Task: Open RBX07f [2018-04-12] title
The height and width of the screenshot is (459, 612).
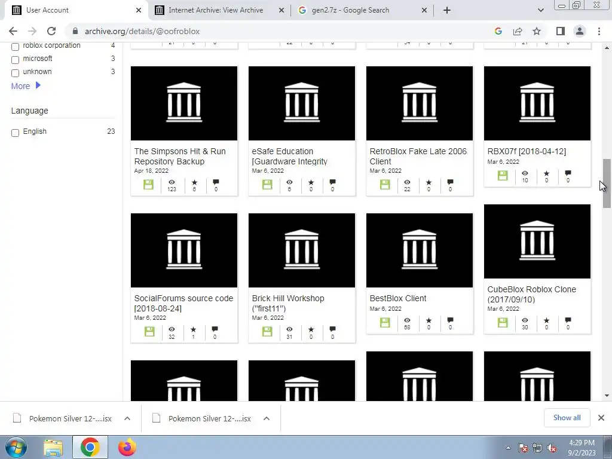Action: pyautogui.click(x=527, y=151)
